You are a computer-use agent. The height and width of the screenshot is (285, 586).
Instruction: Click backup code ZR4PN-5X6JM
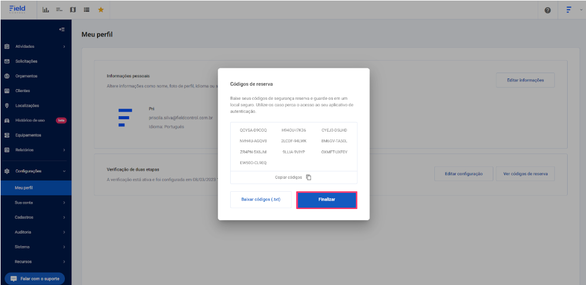coord(253,152)
